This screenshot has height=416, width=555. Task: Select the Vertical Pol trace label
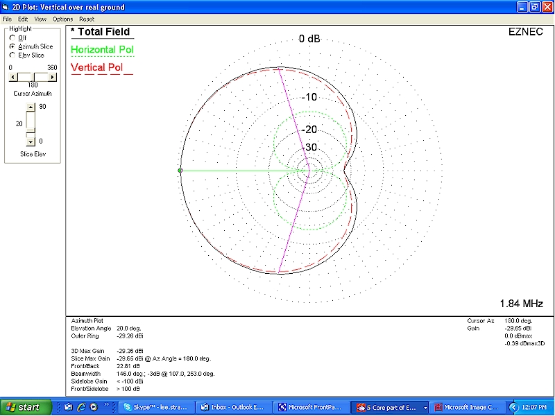tap(97, 67)
